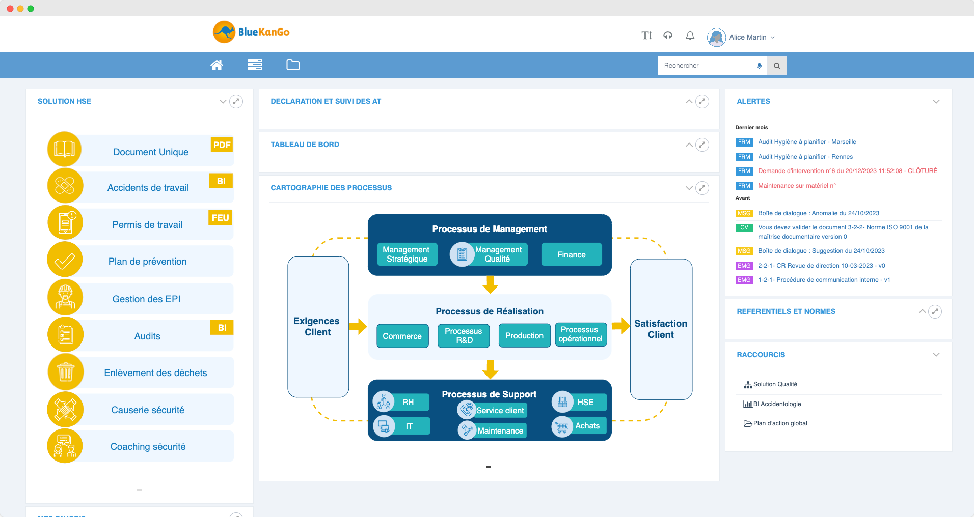Click the Causerie sécurité handshake icon

(65, 409)
